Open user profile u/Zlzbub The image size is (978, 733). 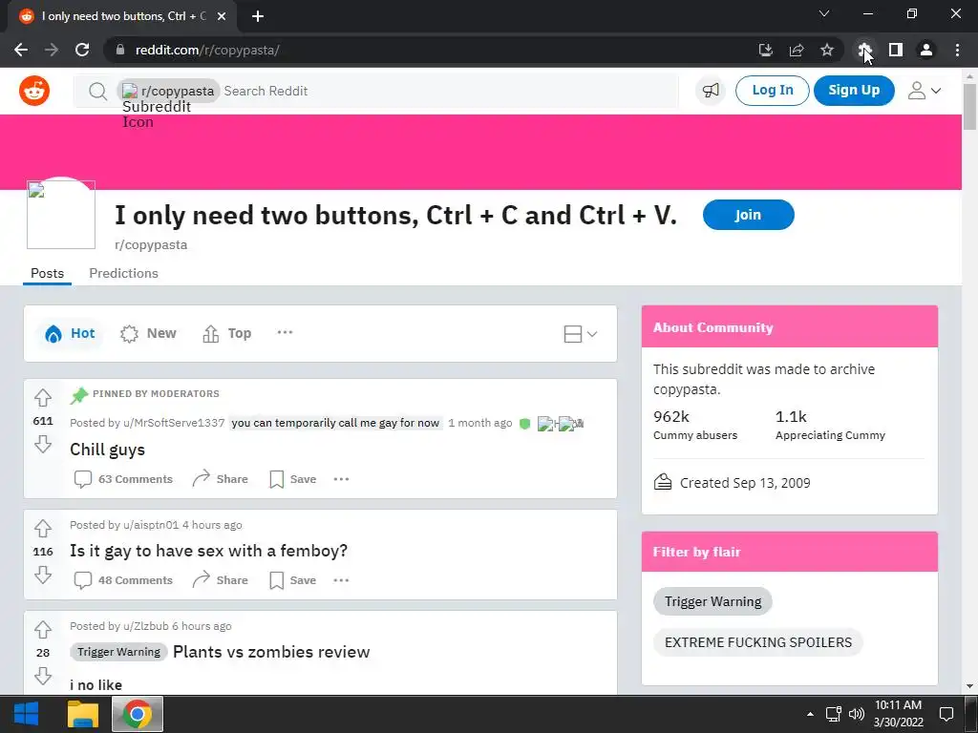[x=146, y=626]
